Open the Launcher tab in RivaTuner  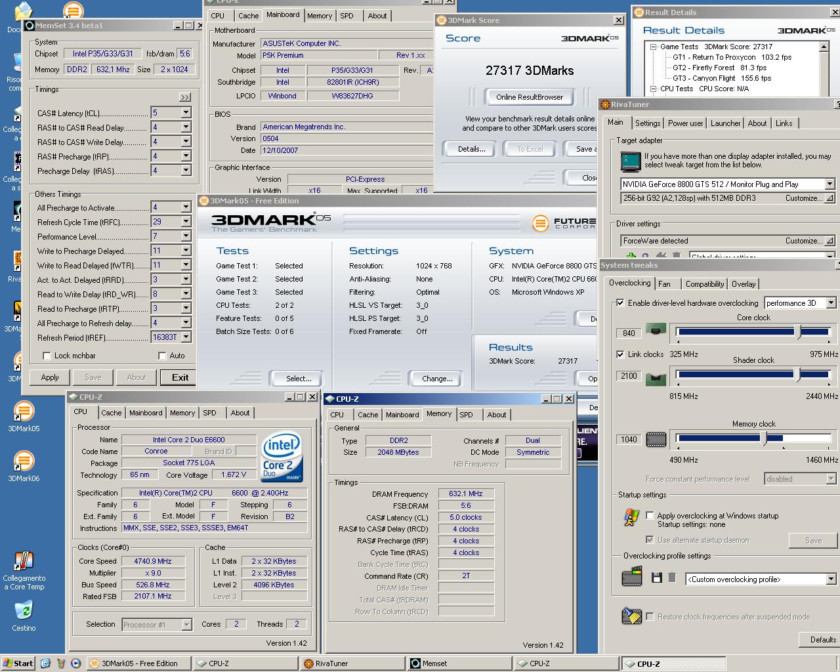click(x=725, y=123)
